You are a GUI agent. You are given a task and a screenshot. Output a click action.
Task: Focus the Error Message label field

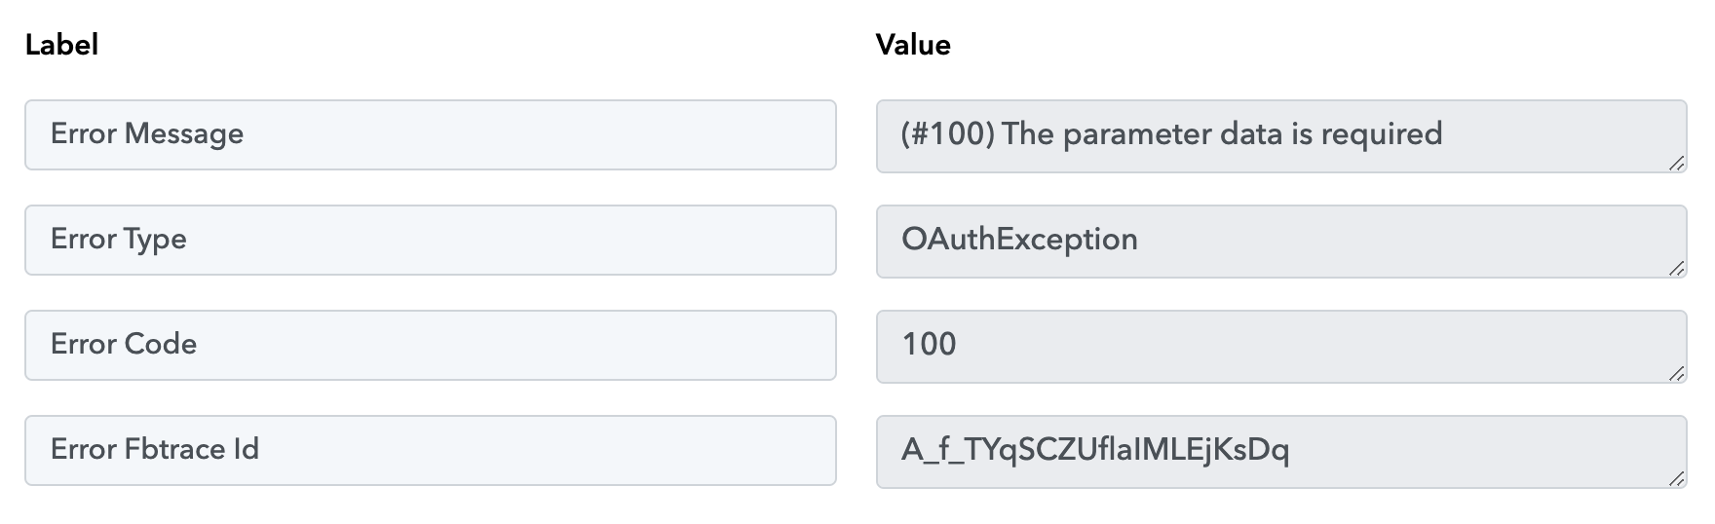(x=431, y=134)
